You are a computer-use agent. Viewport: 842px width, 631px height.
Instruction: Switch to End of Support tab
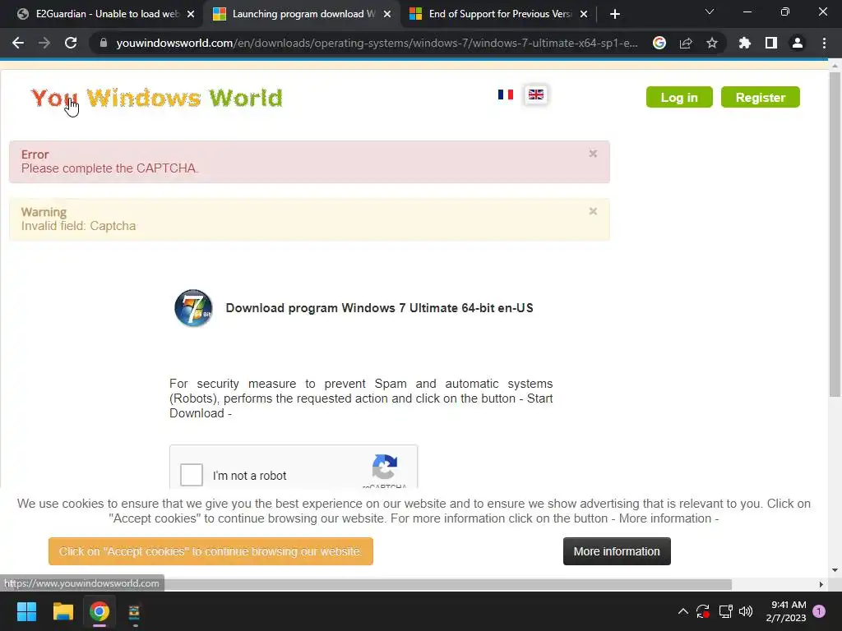coord(499,14)
